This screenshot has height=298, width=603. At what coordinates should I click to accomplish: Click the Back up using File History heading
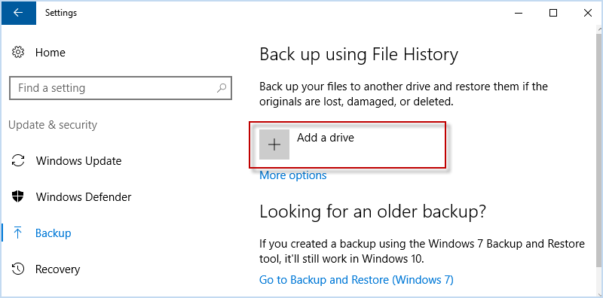click(x=359, y=54)
